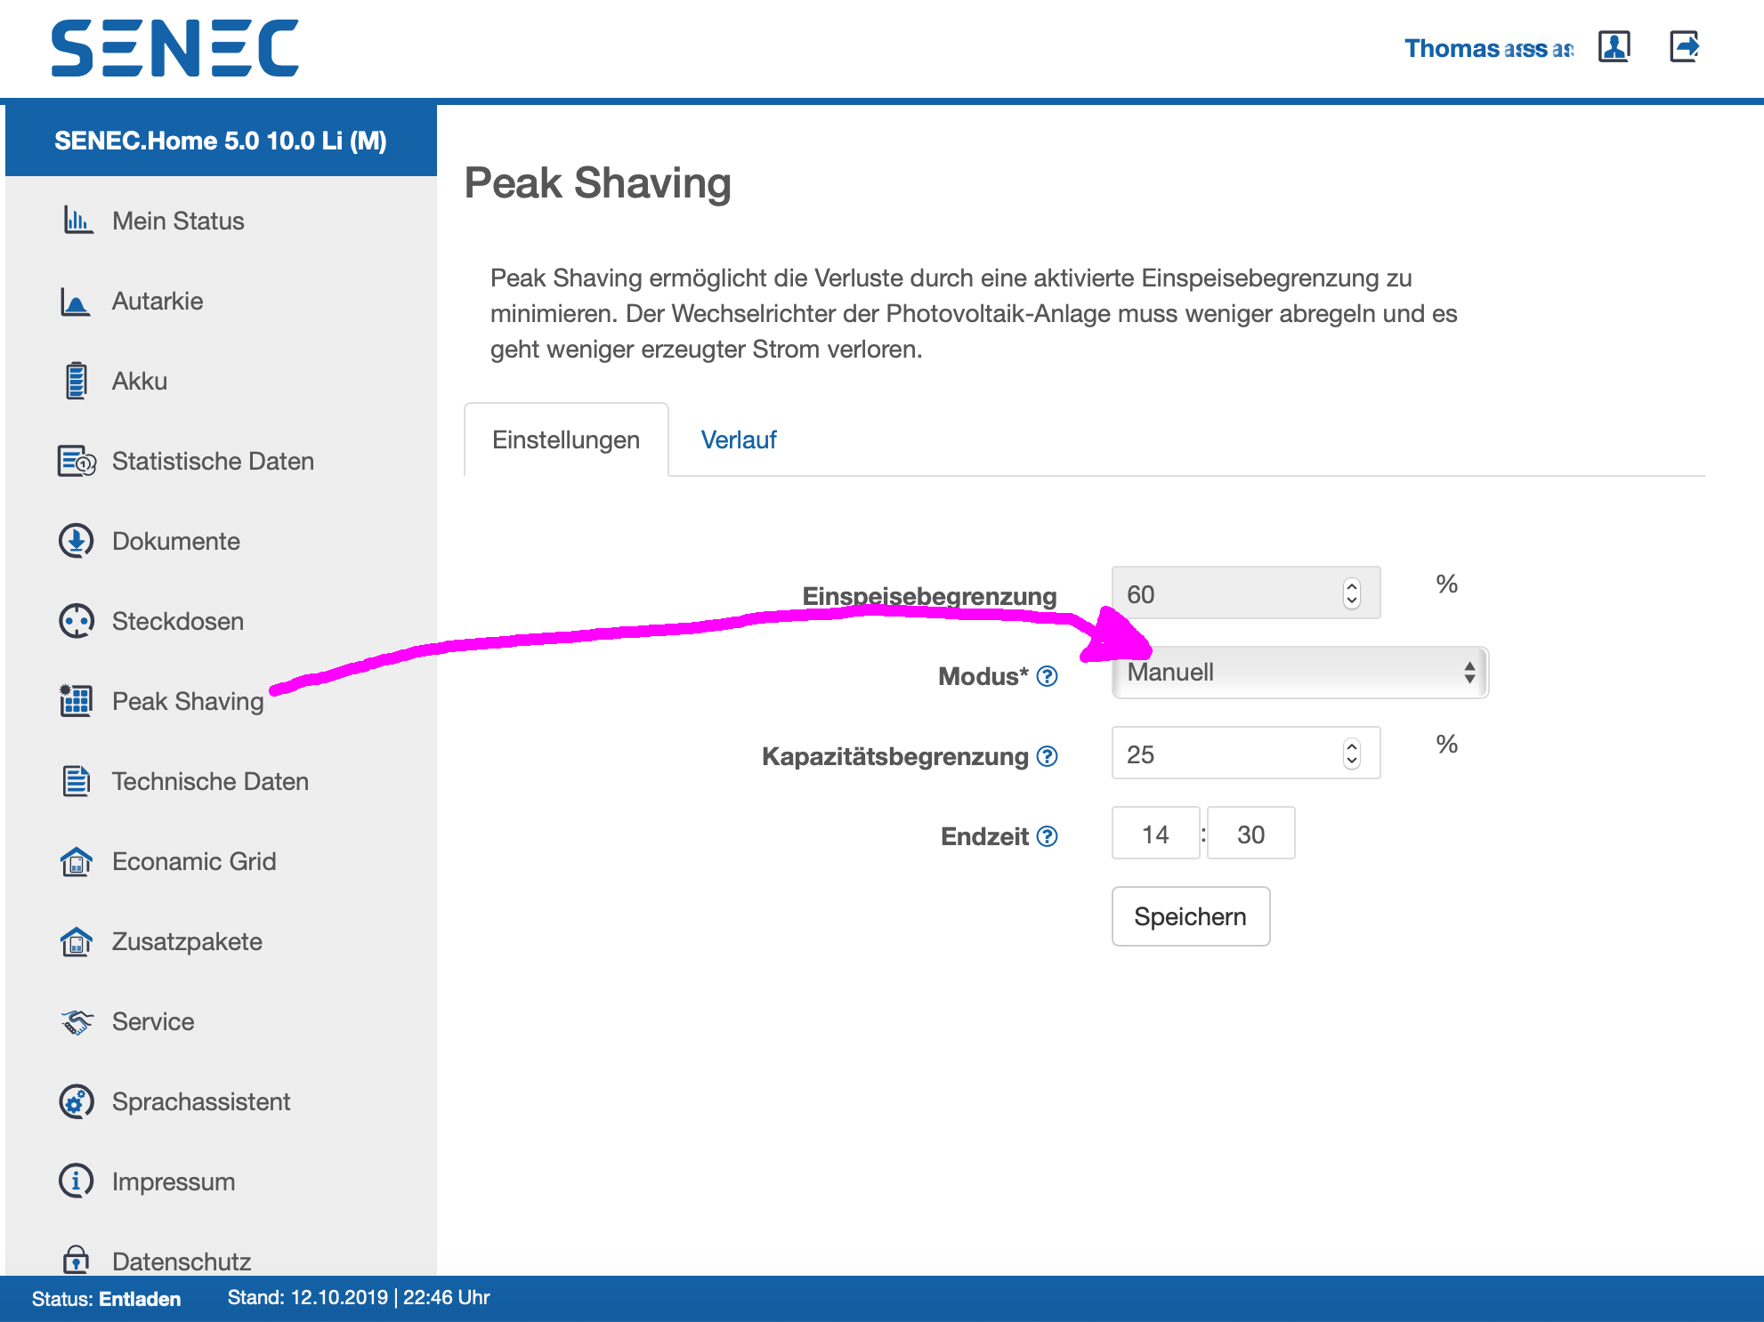Click the Endzeit minute field 30
This screenshot has height=1322, width=1764.
[1250, 834]
